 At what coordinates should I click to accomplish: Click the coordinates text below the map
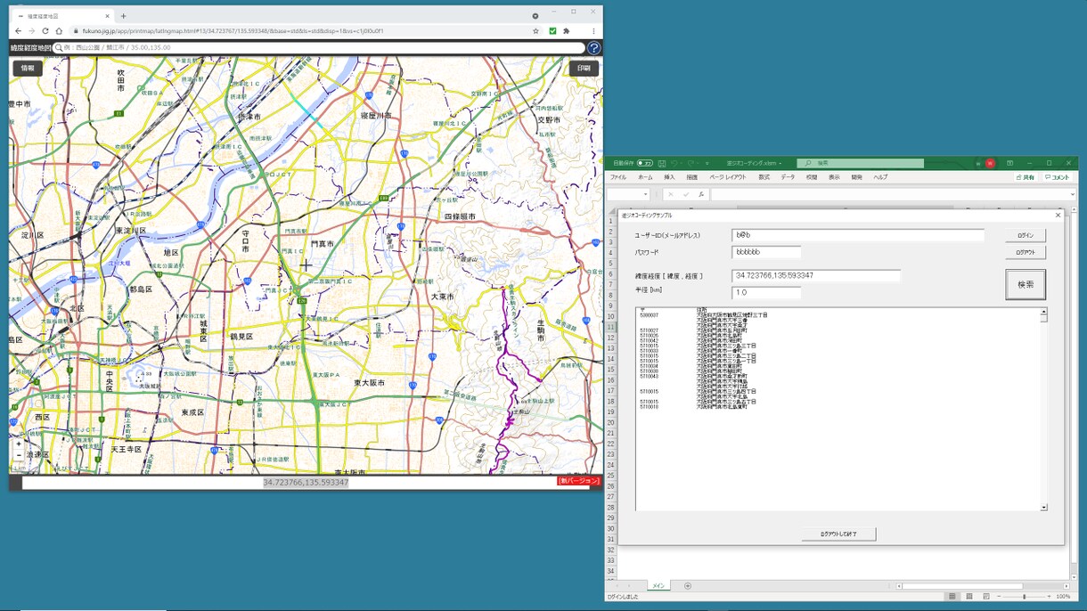[306, 483]
